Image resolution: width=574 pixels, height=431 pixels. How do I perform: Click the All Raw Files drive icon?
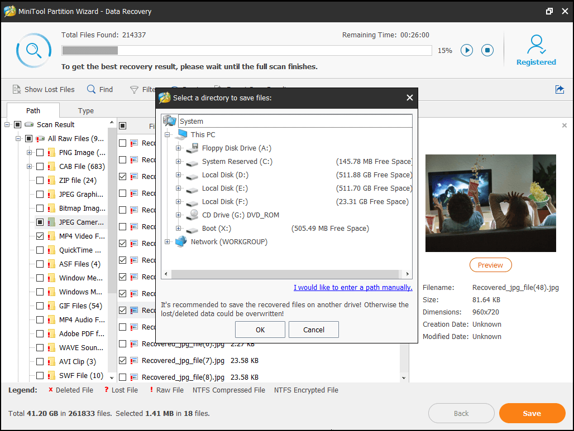40,138
